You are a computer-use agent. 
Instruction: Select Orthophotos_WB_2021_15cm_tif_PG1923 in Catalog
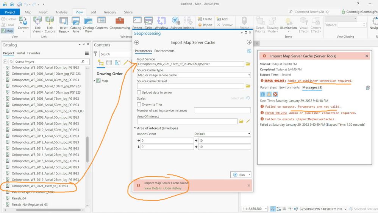(40, 186)
